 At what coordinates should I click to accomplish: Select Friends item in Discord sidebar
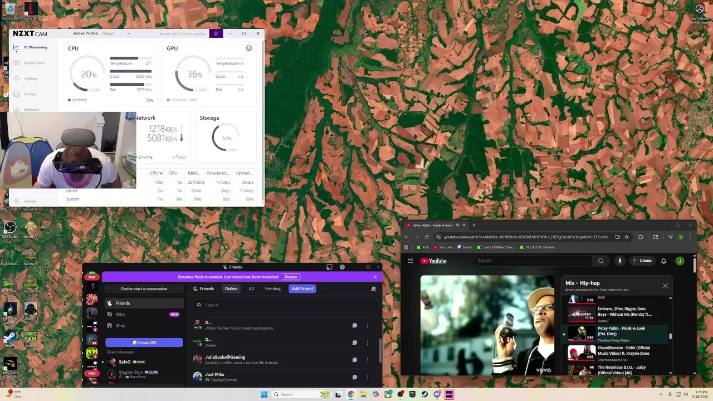point(144,303)
